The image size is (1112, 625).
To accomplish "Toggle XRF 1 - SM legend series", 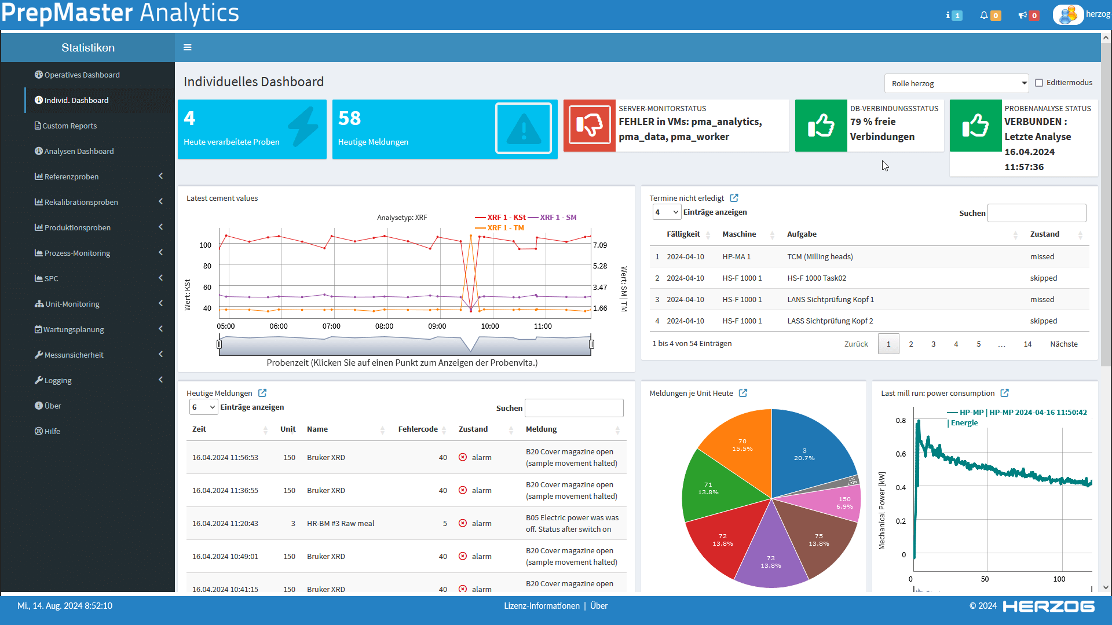I will [x=553, y=218].
